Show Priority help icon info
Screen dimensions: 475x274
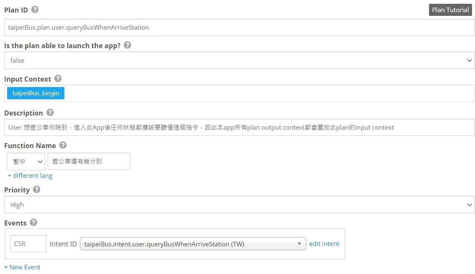(x=37, y=189)
